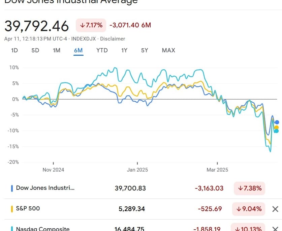Select the 6M range tab
This screenshot has width=282, height=231.
(78, 50)
